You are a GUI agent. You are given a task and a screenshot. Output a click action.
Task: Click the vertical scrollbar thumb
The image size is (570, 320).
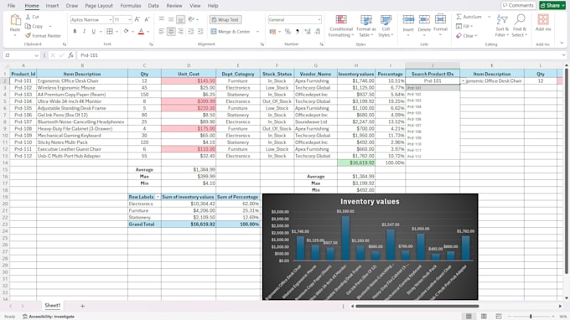pos(566,171)
